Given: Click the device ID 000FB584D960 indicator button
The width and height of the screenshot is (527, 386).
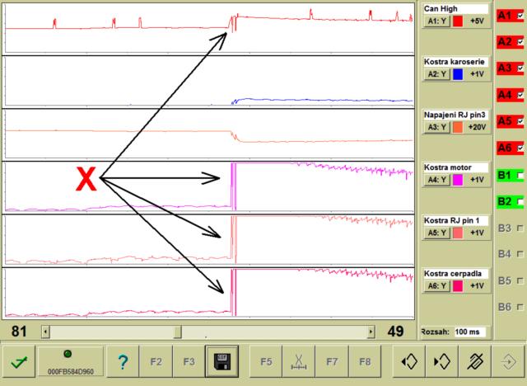Looking at the screenshot, I should point(71,362).
